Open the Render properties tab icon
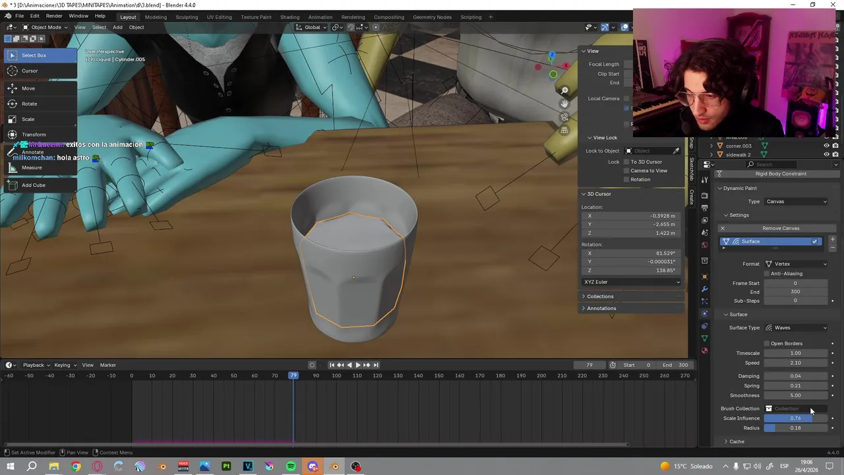Screen dimensions: 844x475 tap(704, 195)
